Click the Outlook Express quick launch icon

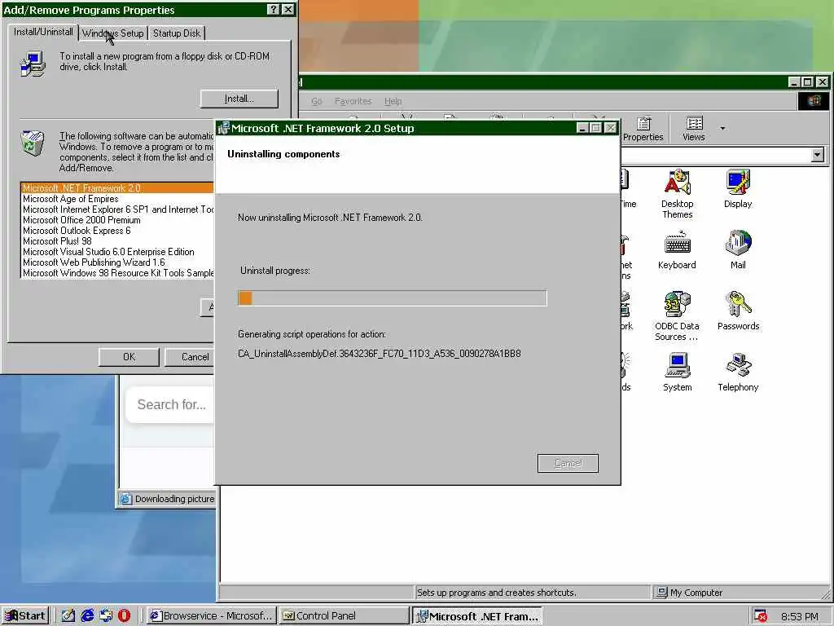[106, 615]
